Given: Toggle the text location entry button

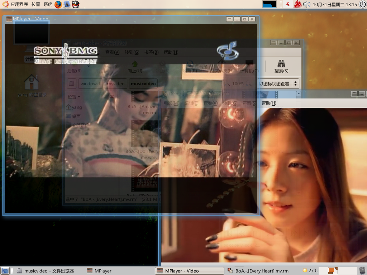Looking at the screenshot, I should pyautogui.click(x=72, y=84).
